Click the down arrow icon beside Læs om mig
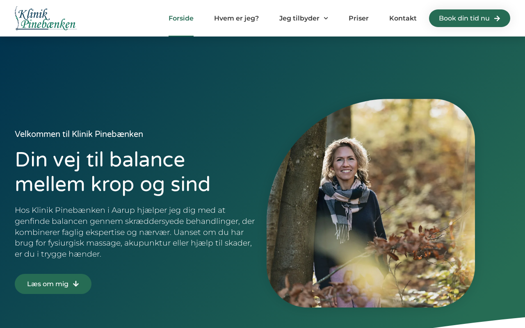The width and height of the screenshot is (525, 328). point(76,284)
